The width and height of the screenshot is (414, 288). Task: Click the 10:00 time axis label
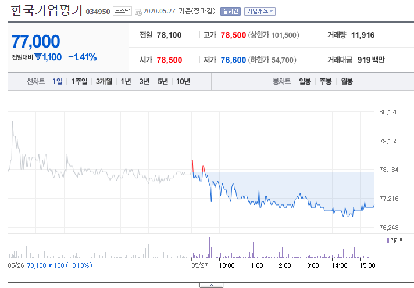tap(227, 265)
